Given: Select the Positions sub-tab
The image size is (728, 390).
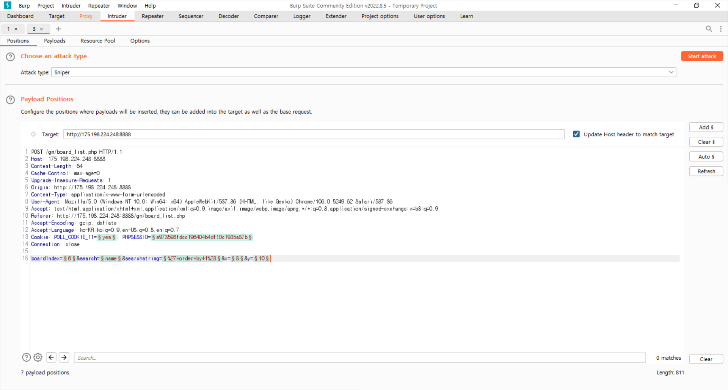Looking at the screenshot, I should click(x=18, y=41).
